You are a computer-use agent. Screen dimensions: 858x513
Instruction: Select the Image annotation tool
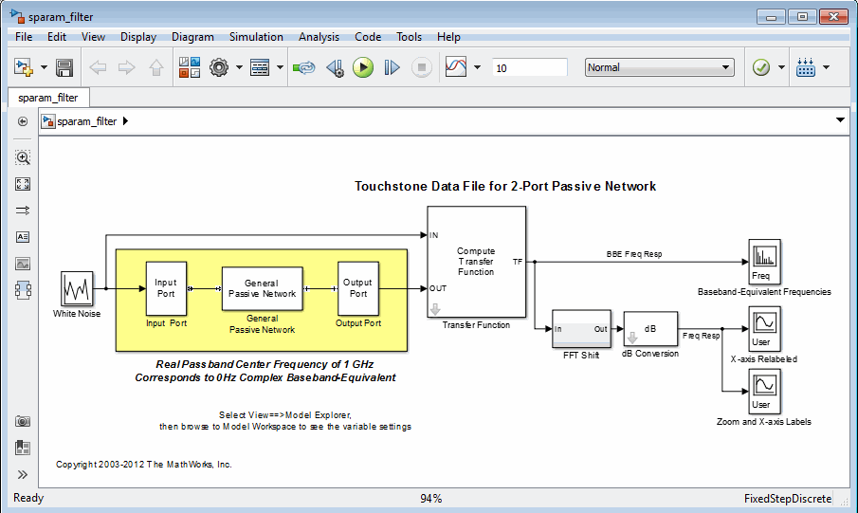tap(23, 264)
